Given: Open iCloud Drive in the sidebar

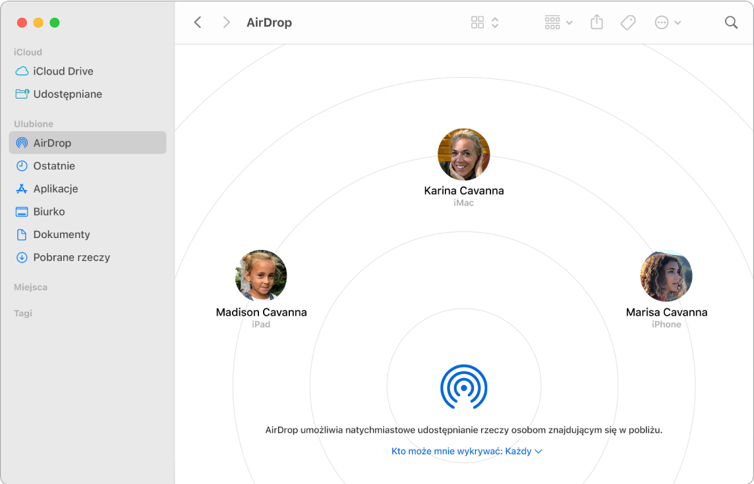Looking at the screenshot, I should click(88, 71).
